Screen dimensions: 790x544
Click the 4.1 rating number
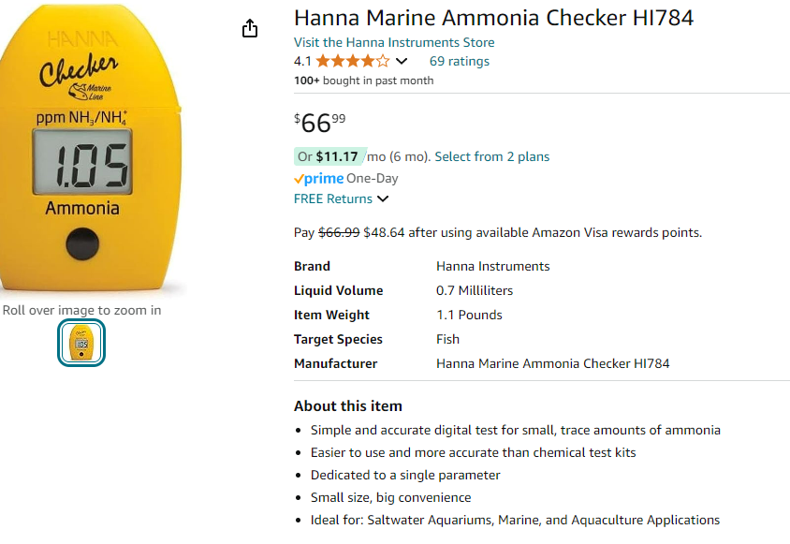302,62
